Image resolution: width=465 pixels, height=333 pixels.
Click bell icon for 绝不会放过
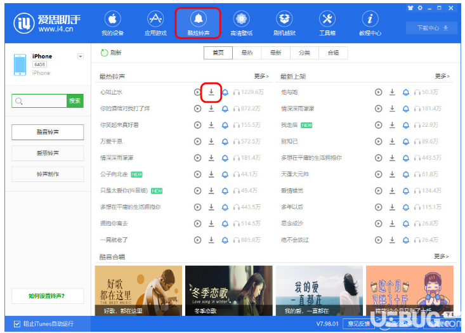pyautogui.click(x=406, y=240)
